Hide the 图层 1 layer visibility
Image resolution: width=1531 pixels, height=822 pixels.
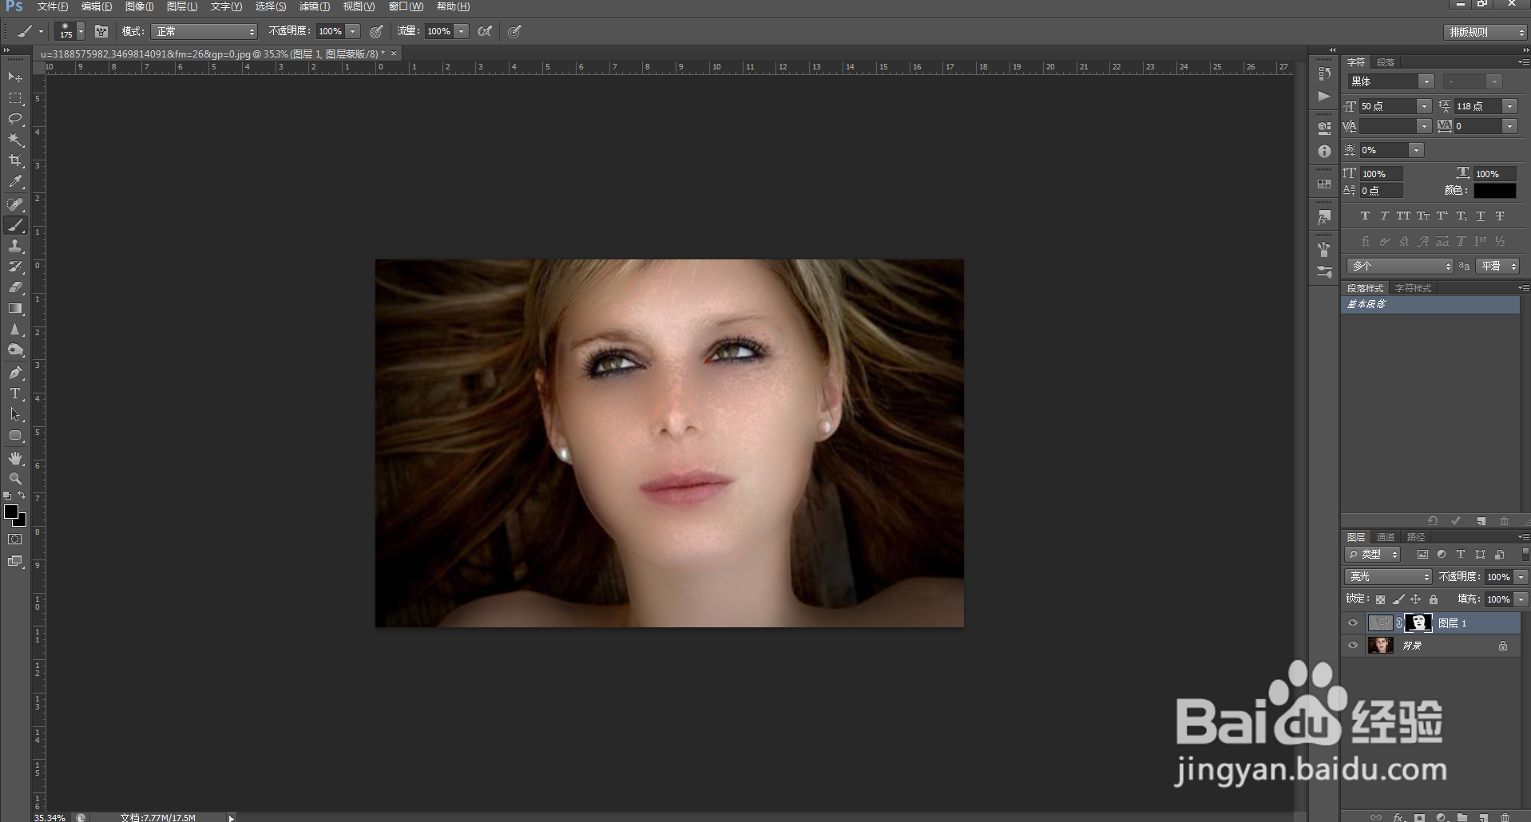1353,623
